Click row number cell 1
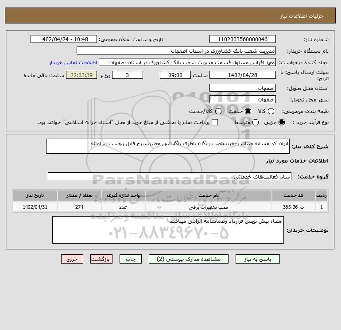This screenshot has height=330, width=341. click(x=322, y=207)
